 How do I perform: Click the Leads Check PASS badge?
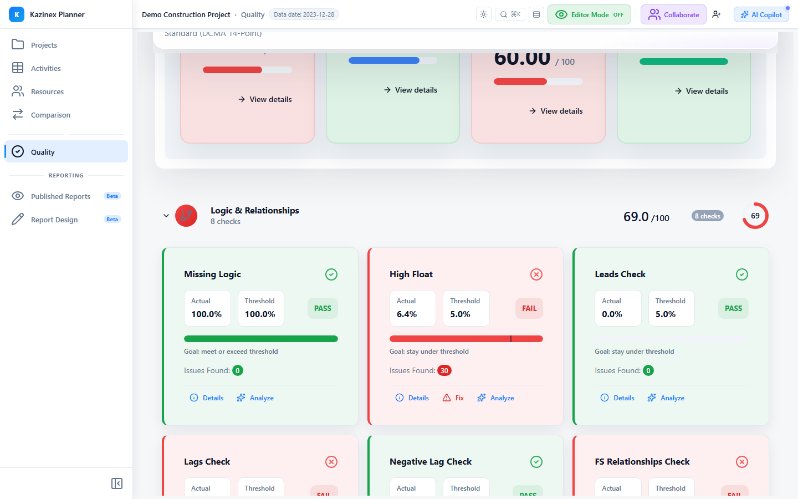[x=733, y=308]
